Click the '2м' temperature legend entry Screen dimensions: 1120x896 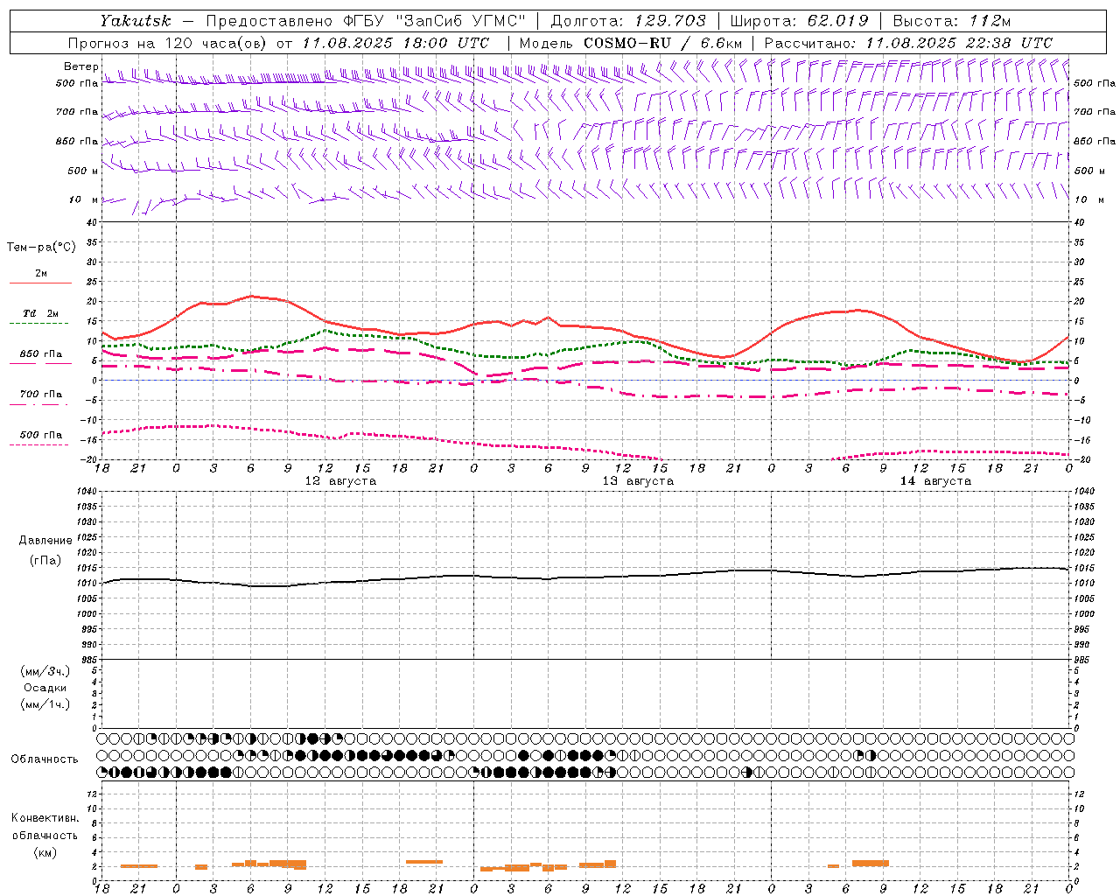tap(41, 274)
